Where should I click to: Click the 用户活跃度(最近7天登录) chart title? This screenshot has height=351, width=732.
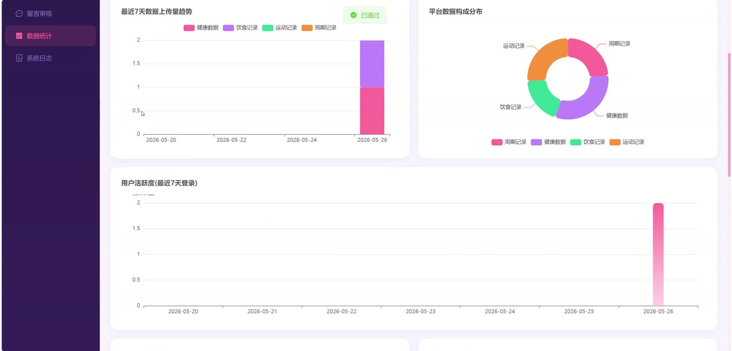point(159,183)
